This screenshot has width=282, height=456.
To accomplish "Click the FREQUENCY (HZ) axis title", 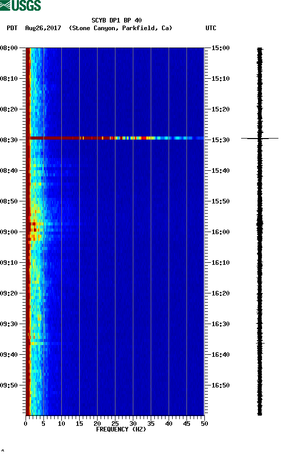I will (121, 429).
